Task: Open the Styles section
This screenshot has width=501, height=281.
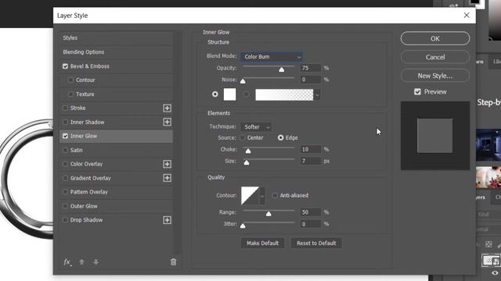Action: pyautogui.click(x=117, y=38)
